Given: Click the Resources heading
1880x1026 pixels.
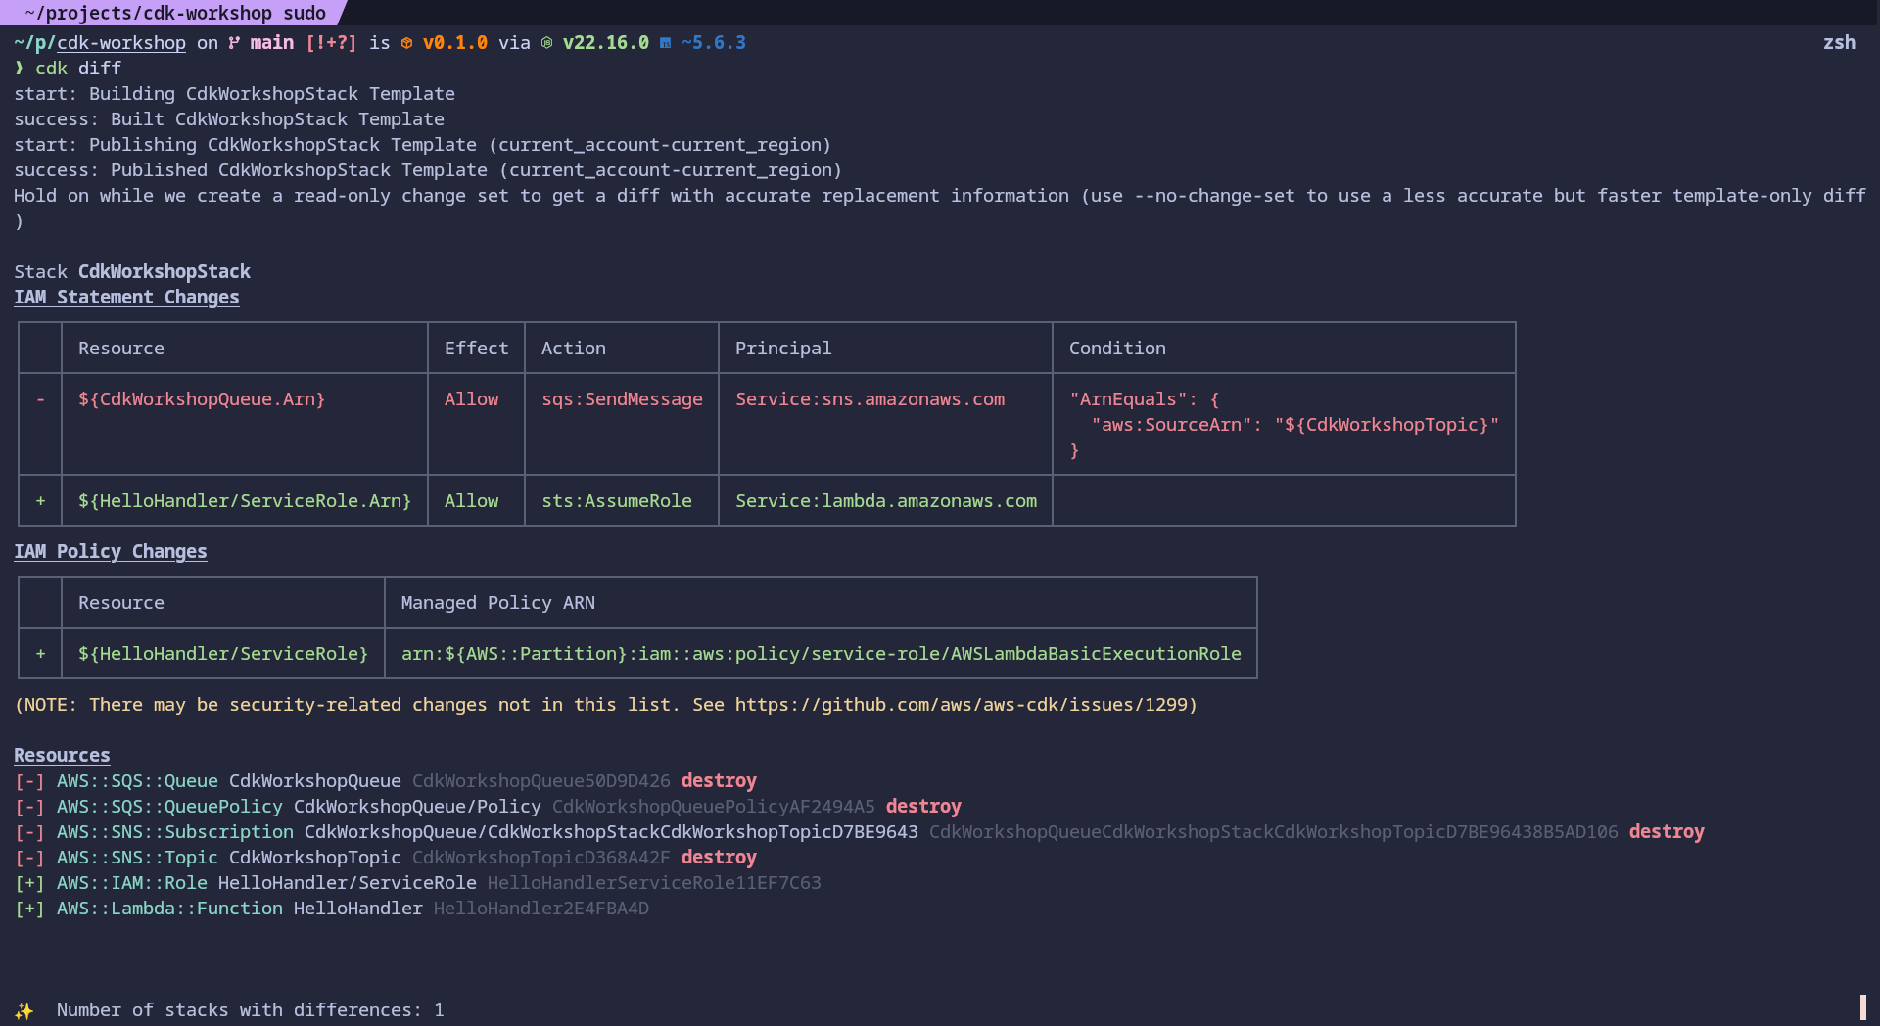Looking at the screenshot, I should pos(62,756).
